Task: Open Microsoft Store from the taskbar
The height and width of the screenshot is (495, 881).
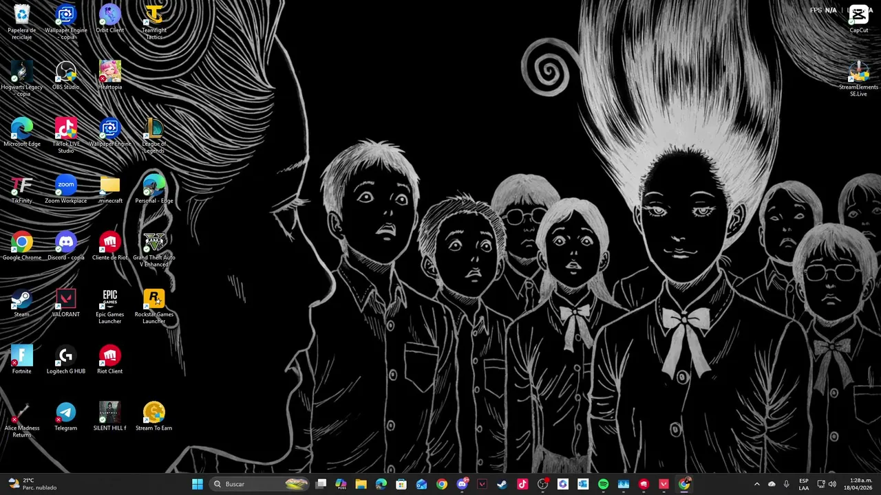Action: pyautogui.click(x=401, y=484)
